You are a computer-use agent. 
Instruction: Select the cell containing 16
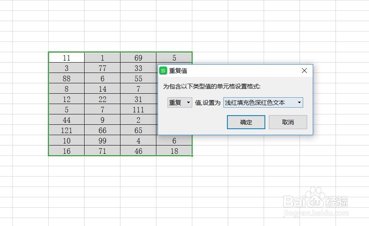(x=67, y=151)
